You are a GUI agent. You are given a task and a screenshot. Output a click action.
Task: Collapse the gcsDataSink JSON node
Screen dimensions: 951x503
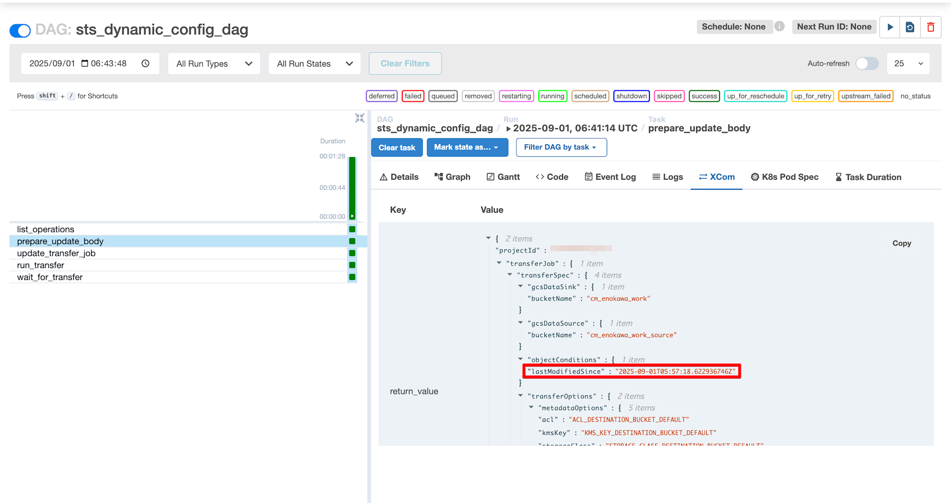(521, 286)
